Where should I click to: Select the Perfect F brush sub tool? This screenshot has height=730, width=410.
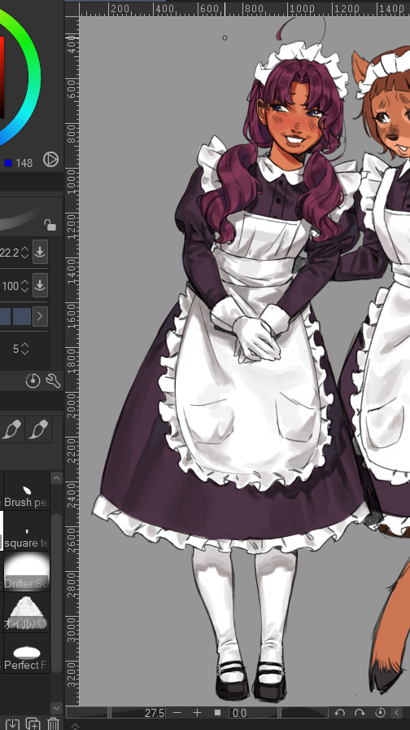tap(25, 653)
